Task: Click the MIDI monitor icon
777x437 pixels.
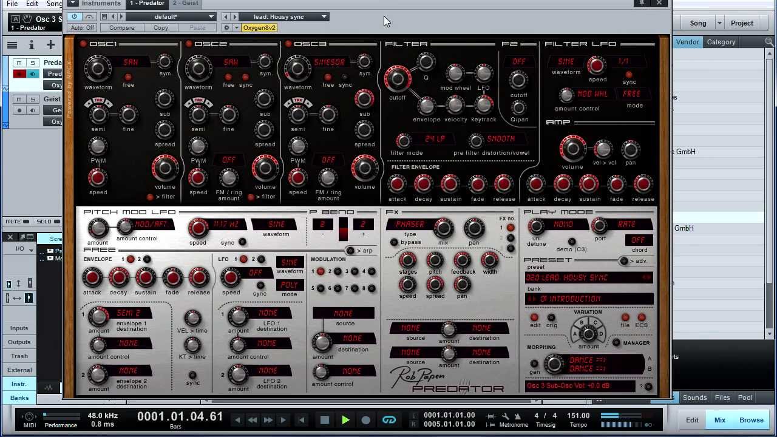Action: [29, 416]
